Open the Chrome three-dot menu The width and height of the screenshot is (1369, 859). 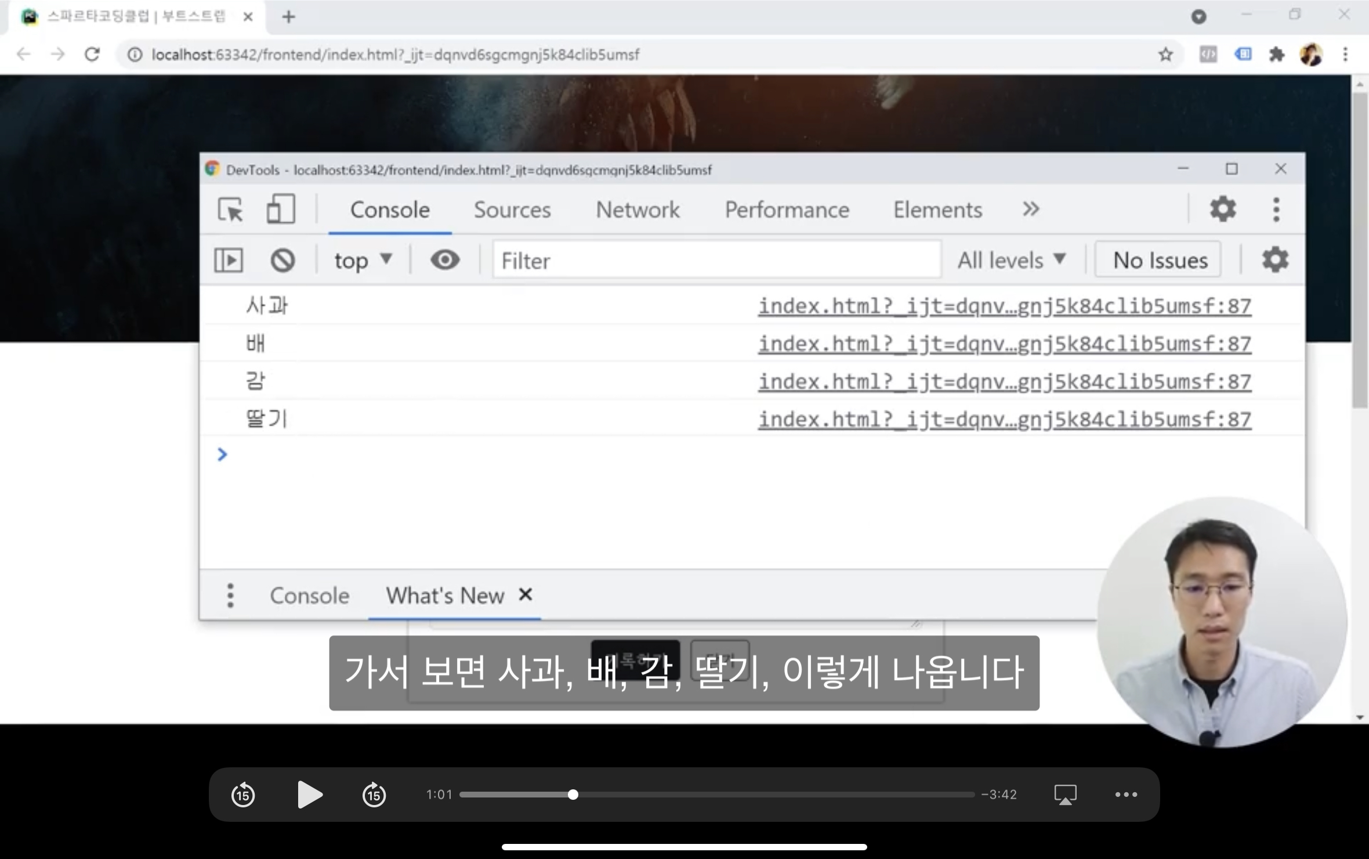1345,55
